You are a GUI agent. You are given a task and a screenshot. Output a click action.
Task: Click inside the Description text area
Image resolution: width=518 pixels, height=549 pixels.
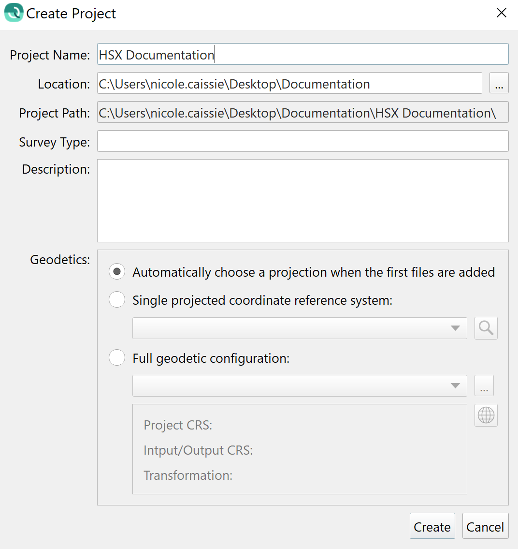click(x=302, y=200)
